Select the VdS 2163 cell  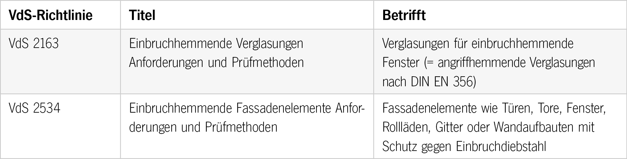tap(34, 43)
